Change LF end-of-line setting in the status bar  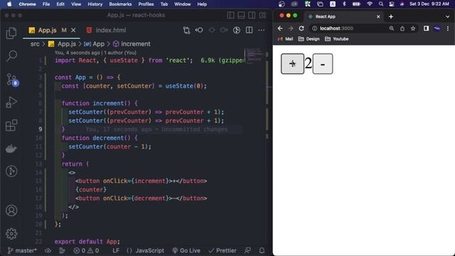pos(116,250)
